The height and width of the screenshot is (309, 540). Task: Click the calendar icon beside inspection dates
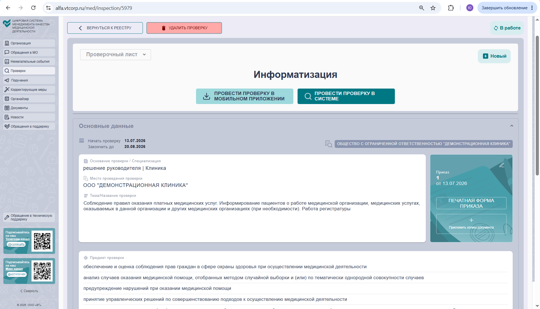coord(82,140)
